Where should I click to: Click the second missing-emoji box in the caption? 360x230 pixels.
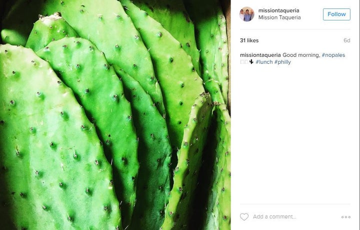pyautogui.click(x=246, y=62)
